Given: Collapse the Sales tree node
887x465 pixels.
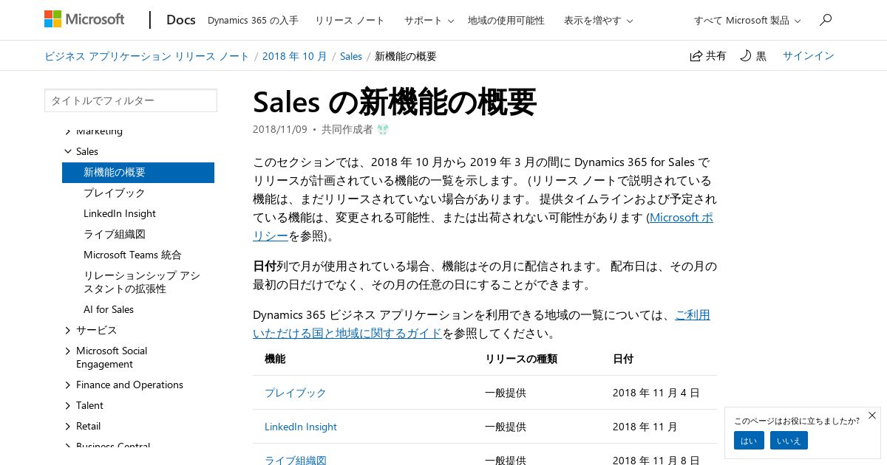Looking at the screenshot, I should click(x=68, y=151).
